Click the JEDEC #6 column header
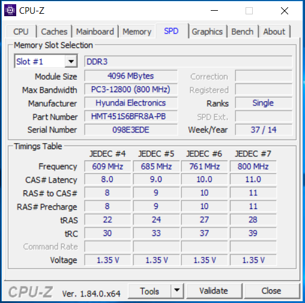The width and height of the screenshot is (305, 303). pos(204,154)
